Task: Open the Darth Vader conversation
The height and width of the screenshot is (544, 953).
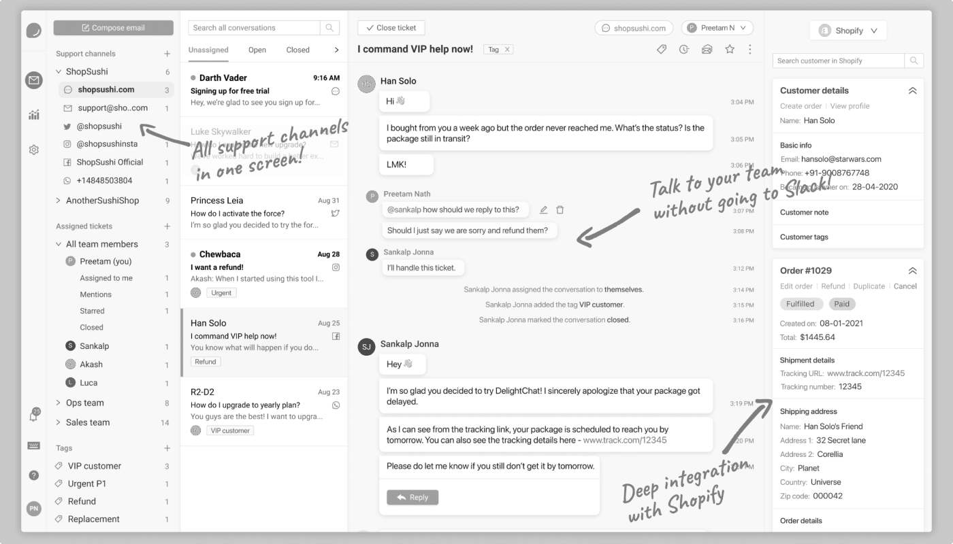Action: 264,90
